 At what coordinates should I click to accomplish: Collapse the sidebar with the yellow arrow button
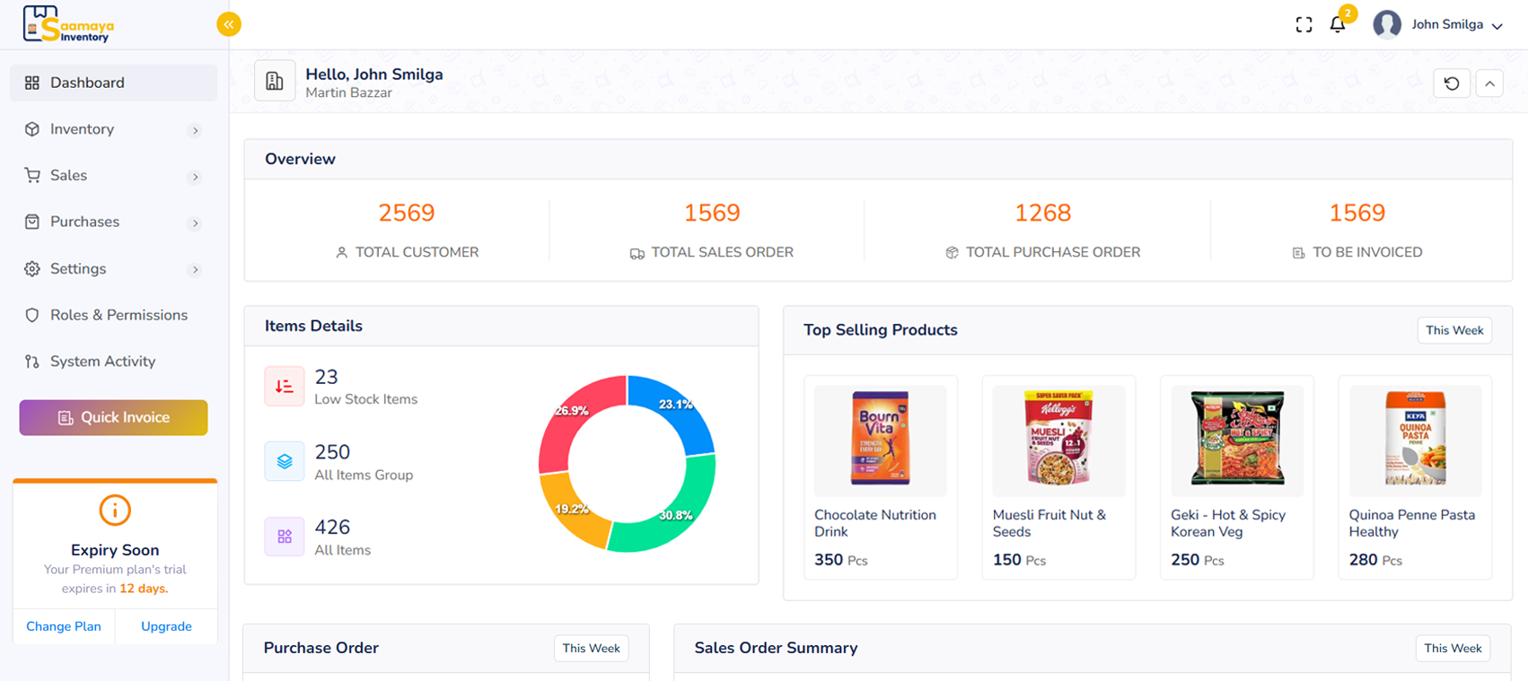[229, 24]
